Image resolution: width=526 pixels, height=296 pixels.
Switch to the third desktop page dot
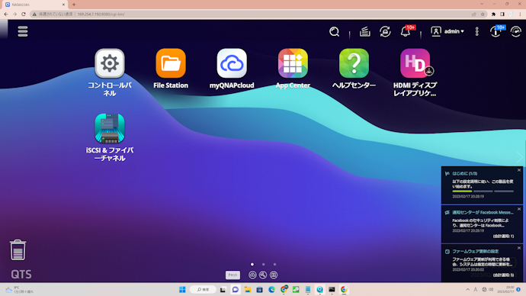click(274, 265)
